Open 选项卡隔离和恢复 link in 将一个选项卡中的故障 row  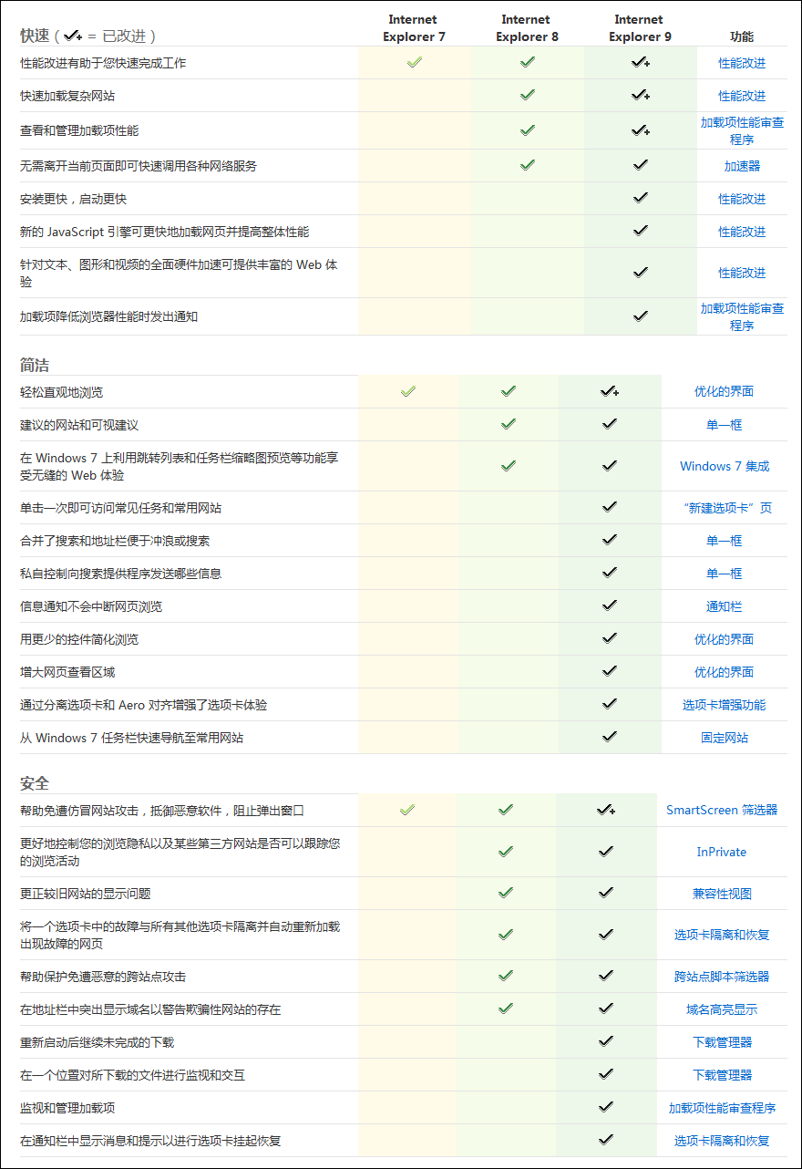tap(722, 935)
